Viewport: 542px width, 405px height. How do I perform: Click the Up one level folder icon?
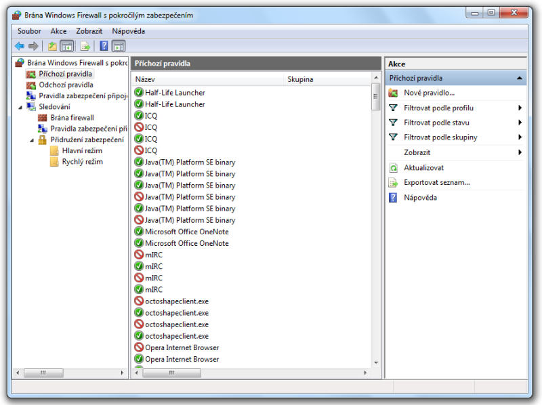tap(52, 46)
